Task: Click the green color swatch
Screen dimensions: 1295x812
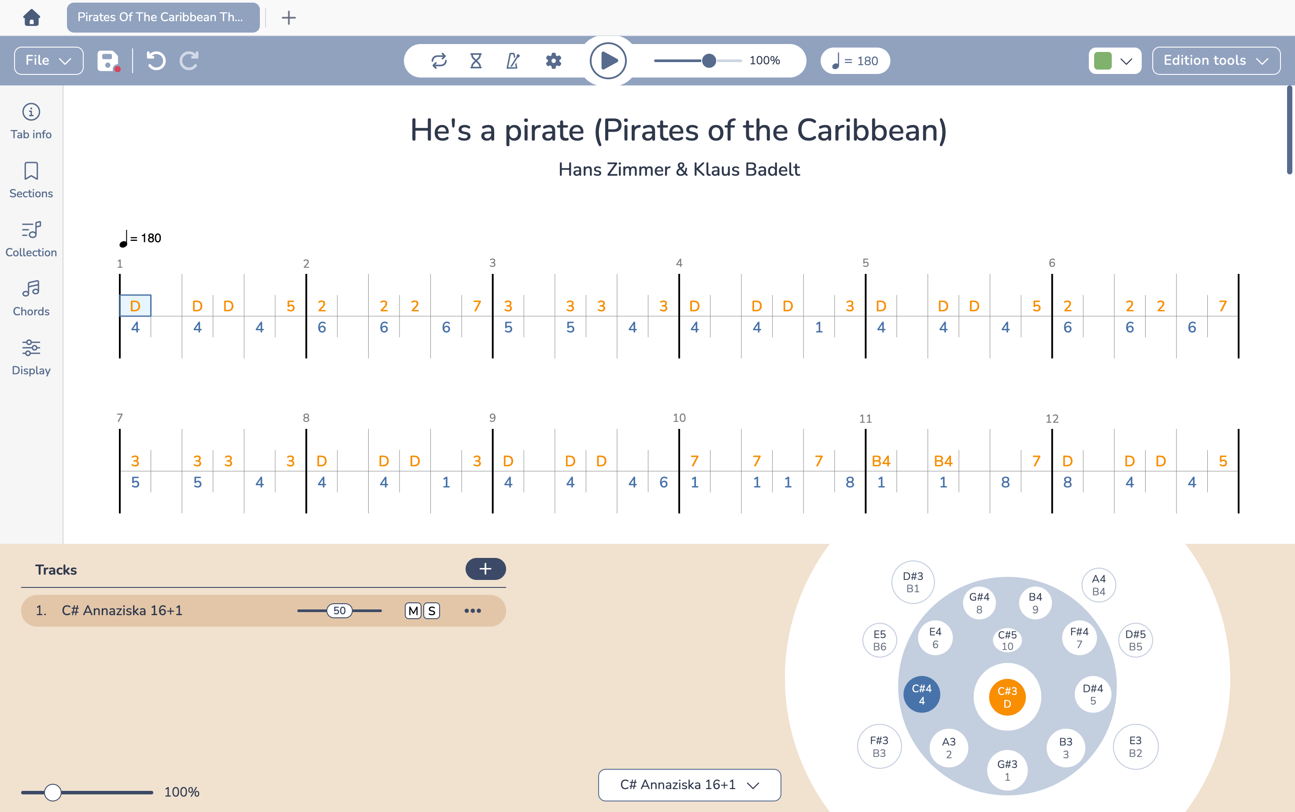Action: [1102, 61]
